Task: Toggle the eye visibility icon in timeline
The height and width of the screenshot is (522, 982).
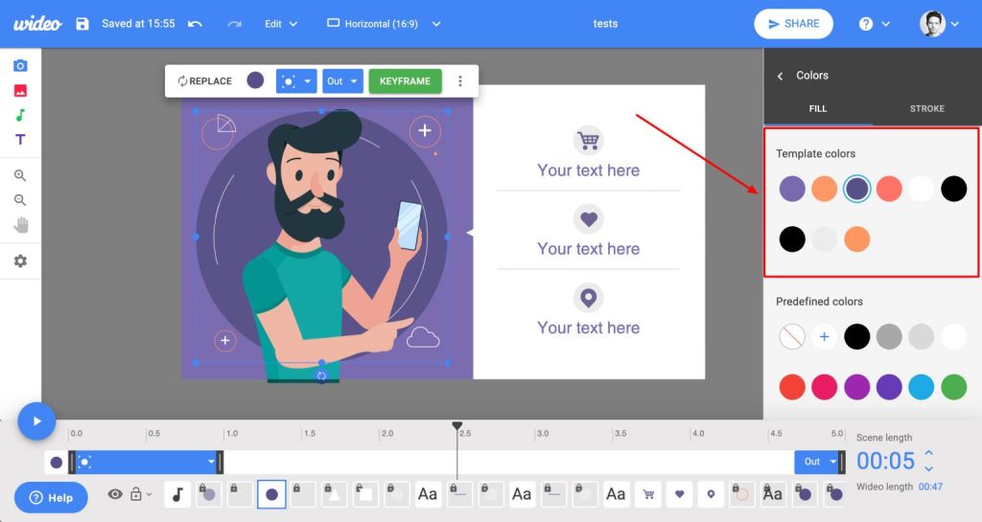Action: (x=115, y=494)
